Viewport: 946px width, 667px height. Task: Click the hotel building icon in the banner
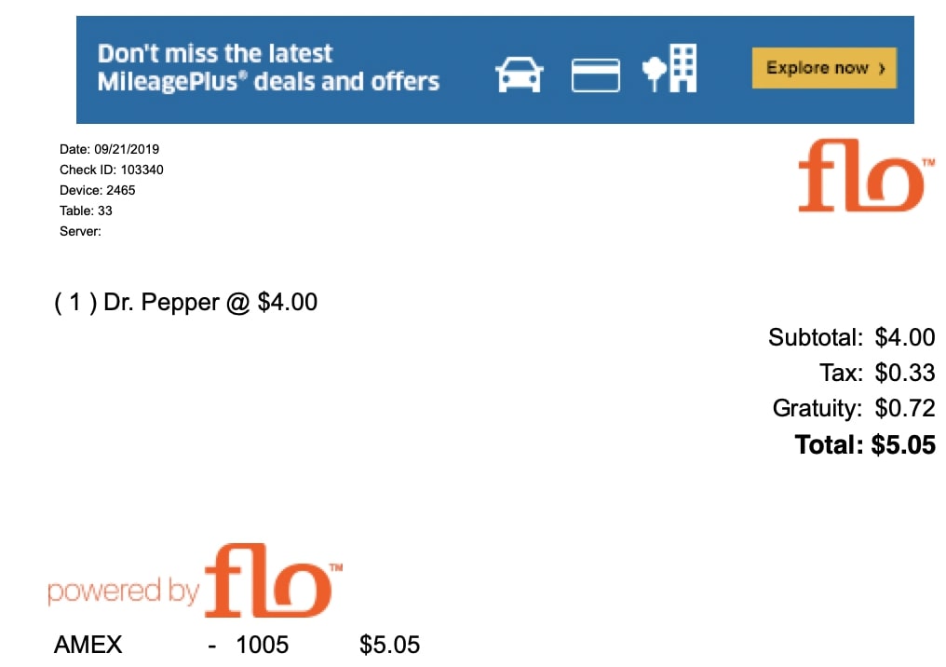(x=683, y=68)
